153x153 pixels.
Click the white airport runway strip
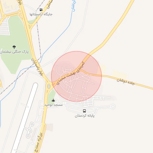pyautogui.click(x=25, y=117)
